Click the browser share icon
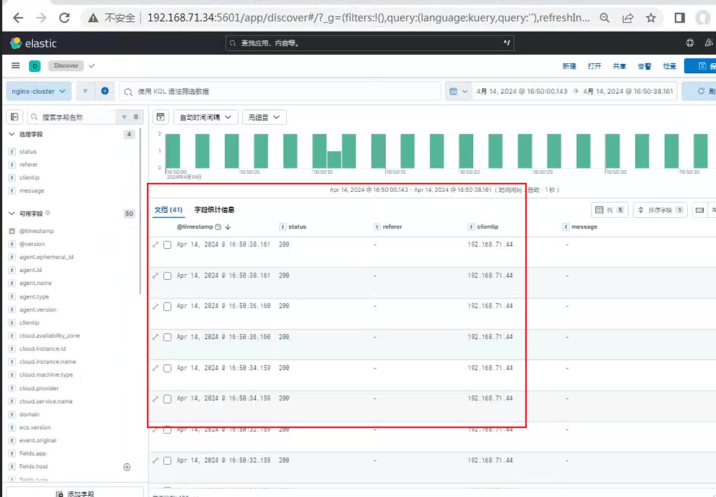 click(x=627, y=18)
